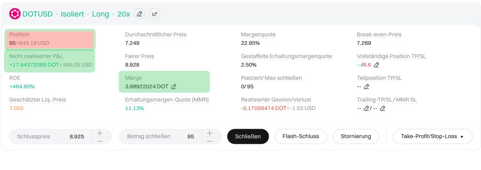Click the Flash-Schluss button

[x=301, y=136]
